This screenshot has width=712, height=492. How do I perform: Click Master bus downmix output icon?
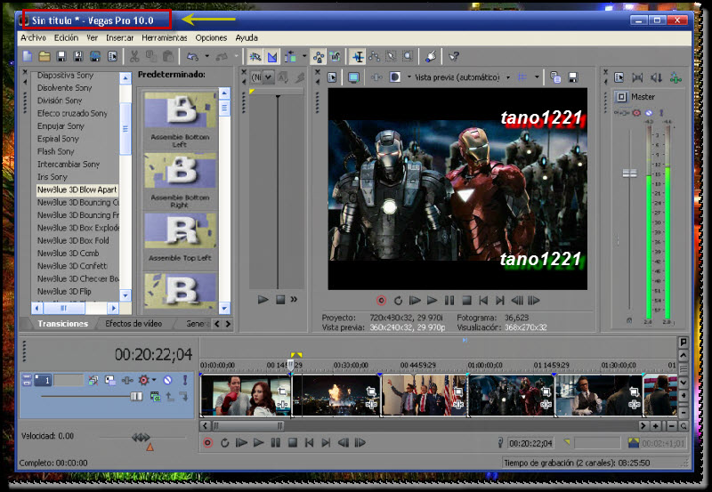(x=637, y=77)
